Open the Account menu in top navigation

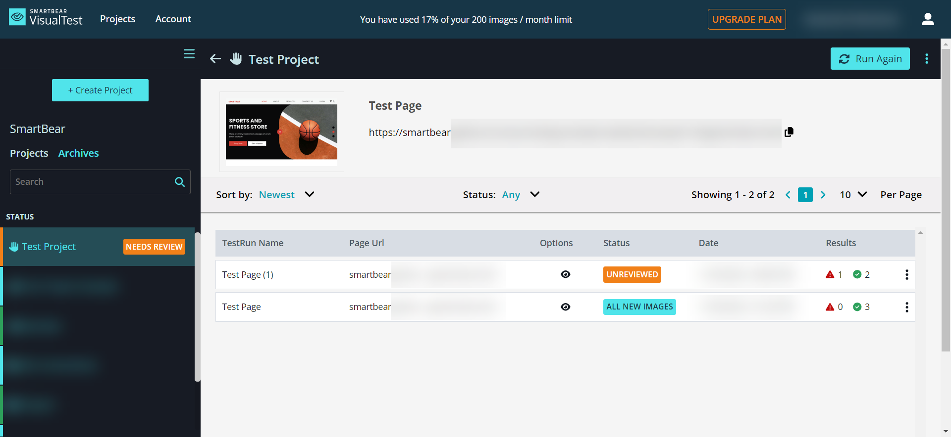173,19
